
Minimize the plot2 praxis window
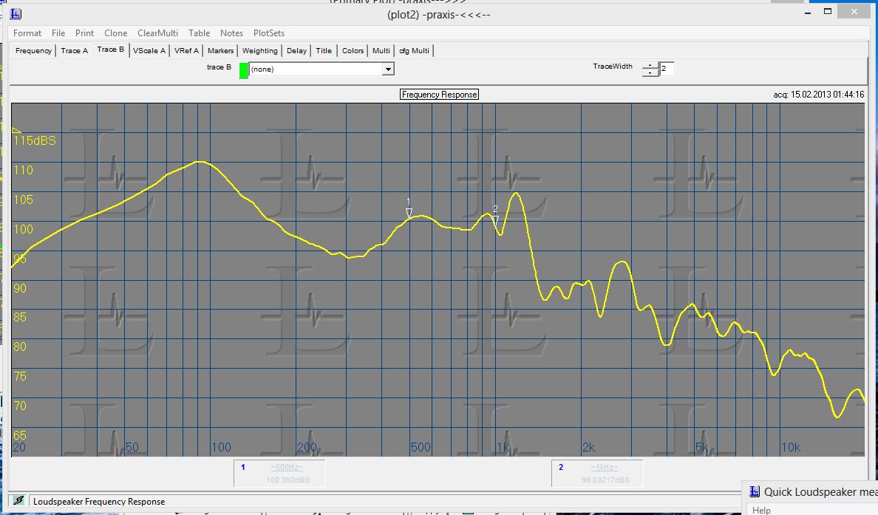coord(808,12)
